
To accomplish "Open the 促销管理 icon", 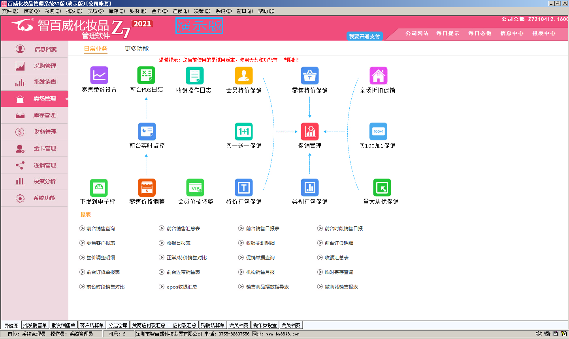I will 310,132.
